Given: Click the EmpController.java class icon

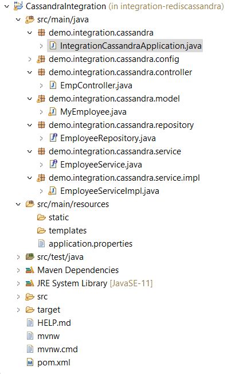Looking at the screenshot, I should pos(53,85).
